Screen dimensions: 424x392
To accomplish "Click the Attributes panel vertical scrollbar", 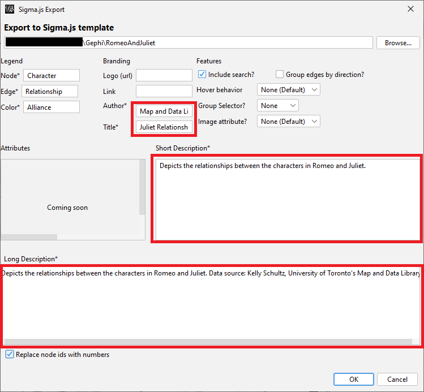I will coord(142,187).
